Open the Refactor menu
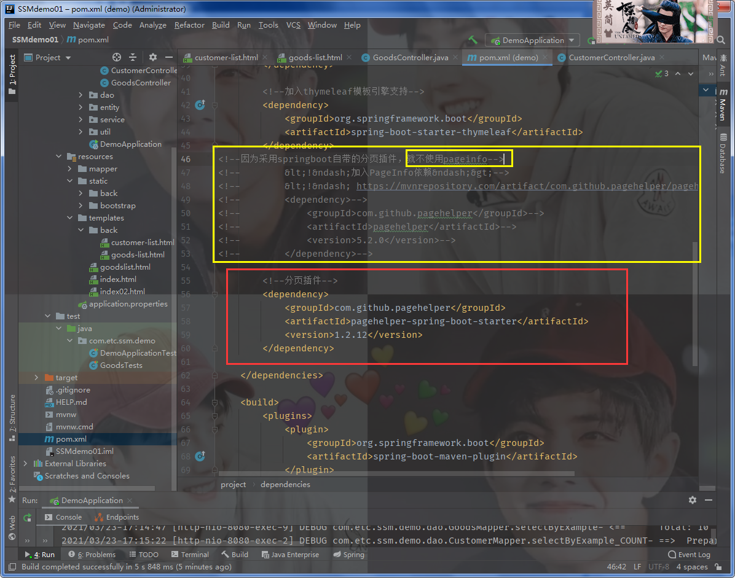 click(189, 25)
